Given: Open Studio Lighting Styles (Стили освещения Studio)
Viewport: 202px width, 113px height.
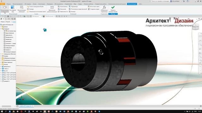Looking at the screenshot, I should 35,7.
